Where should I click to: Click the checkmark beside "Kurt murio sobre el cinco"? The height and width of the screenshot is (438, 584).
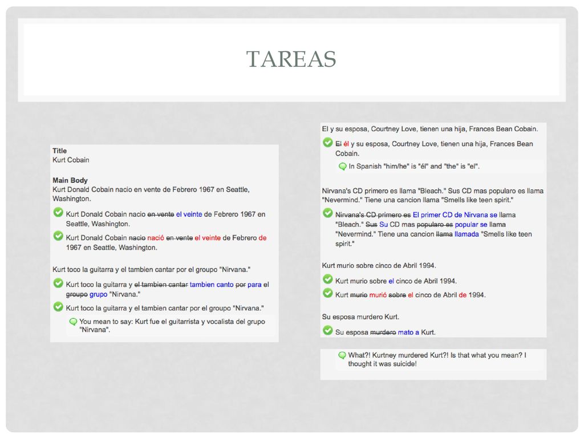[x=328, y=279]
